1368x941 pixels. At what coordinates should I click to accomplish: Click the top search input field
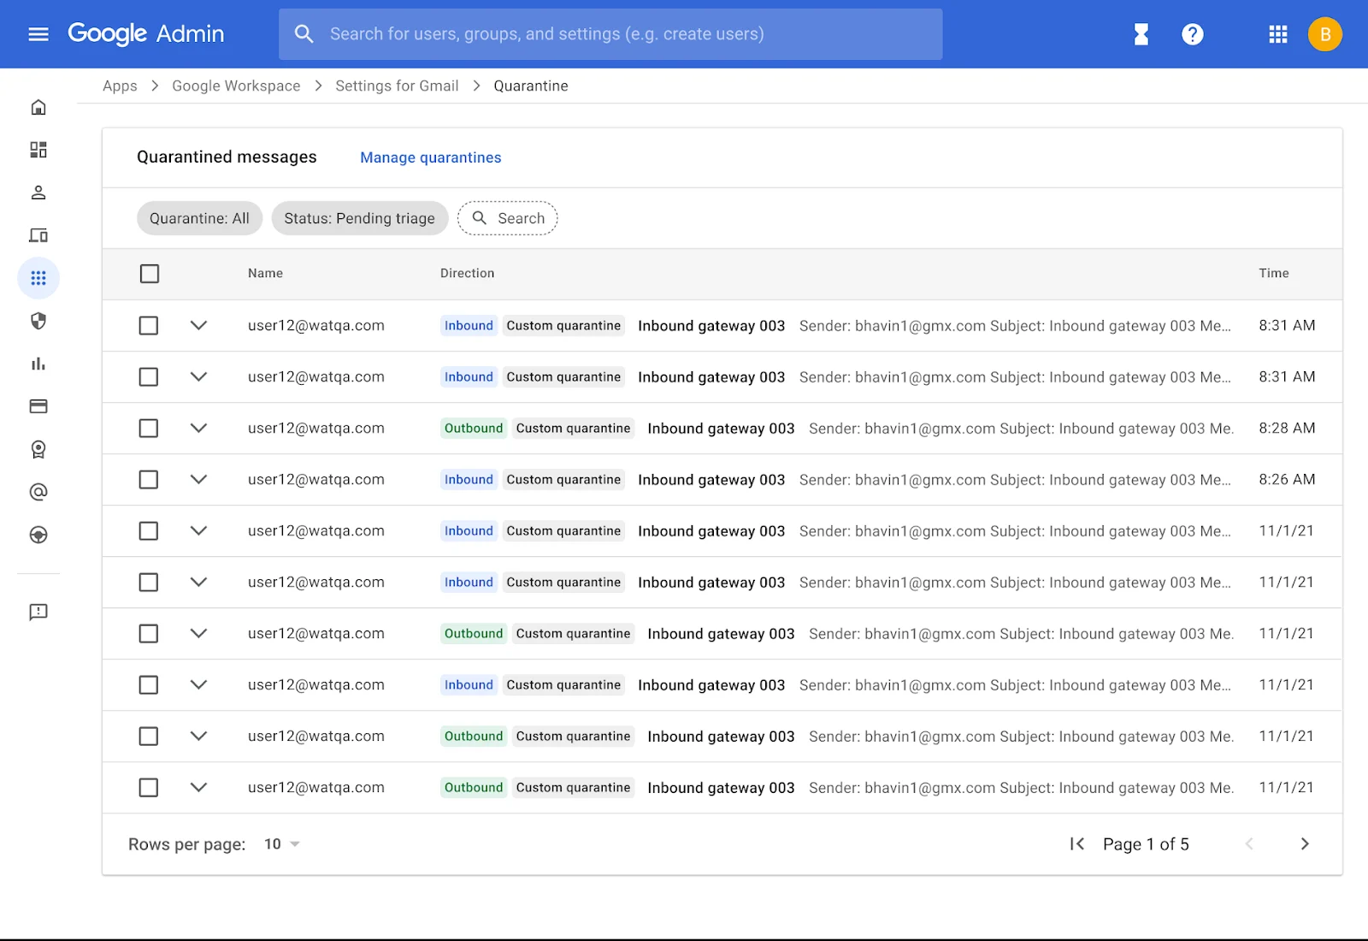(610, 34)
